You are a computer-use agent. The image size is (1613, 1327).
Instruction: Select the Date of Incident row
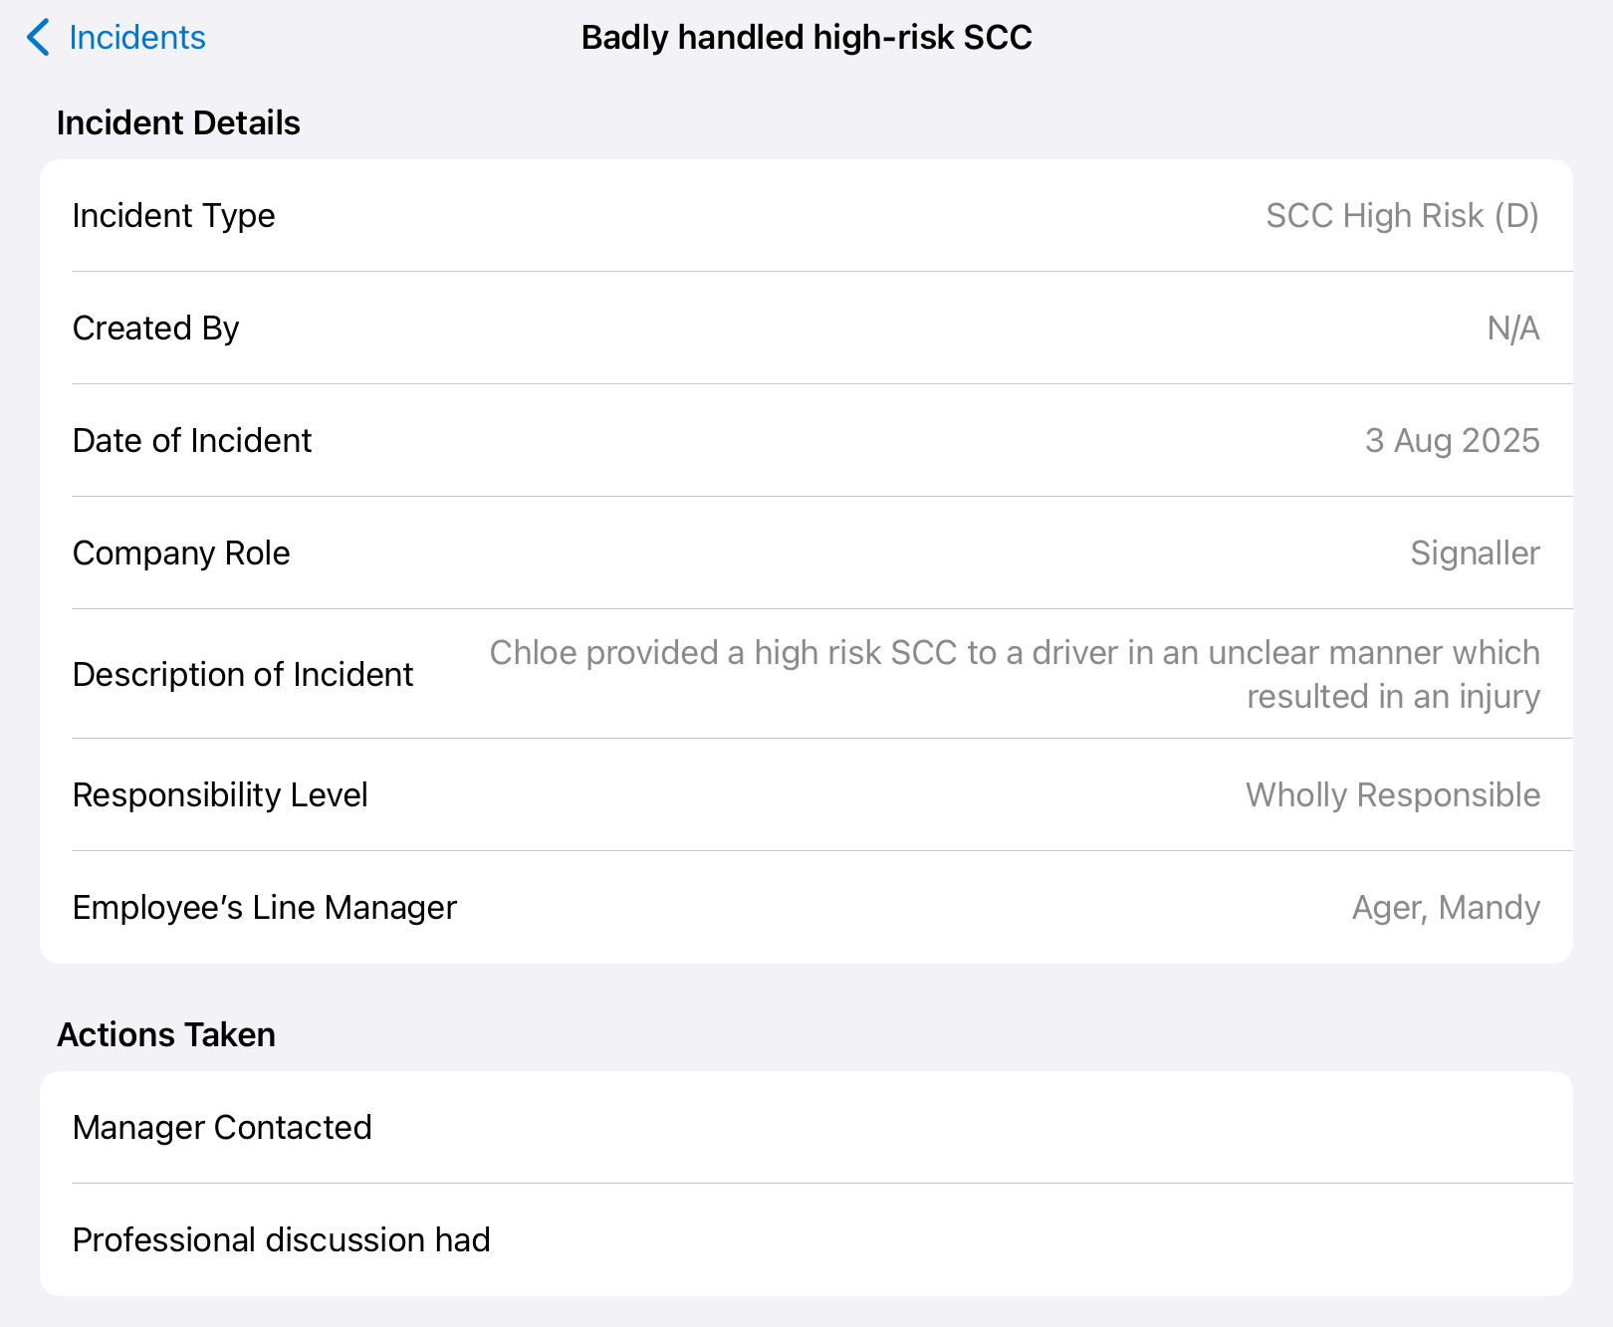[806, 440]
